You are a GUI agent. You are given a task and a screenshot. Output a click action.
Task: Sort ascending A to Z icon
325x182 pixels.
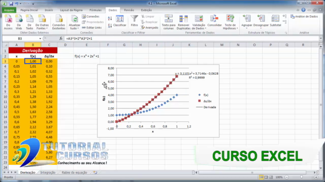pos(110,18)
